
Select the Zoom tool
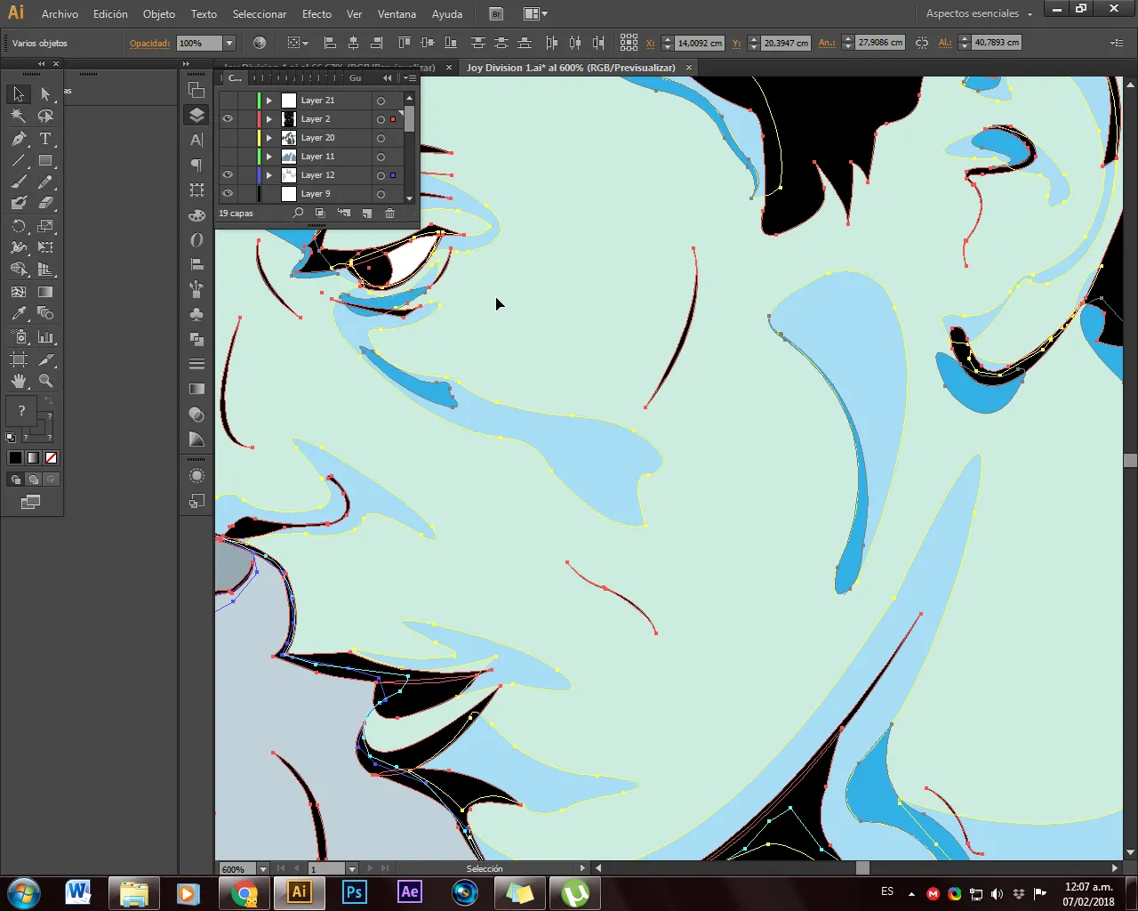pos(46,381)
